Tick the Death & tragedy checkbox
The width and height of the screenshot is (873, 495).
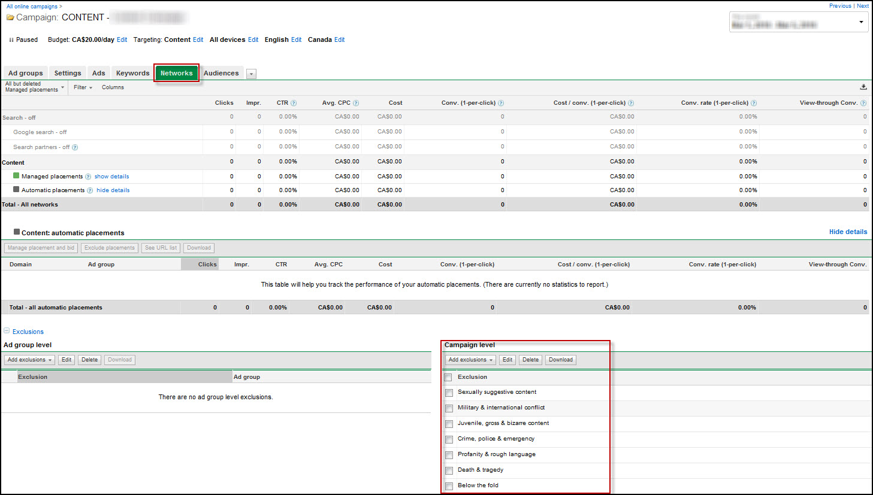click(x=449, y=470)
